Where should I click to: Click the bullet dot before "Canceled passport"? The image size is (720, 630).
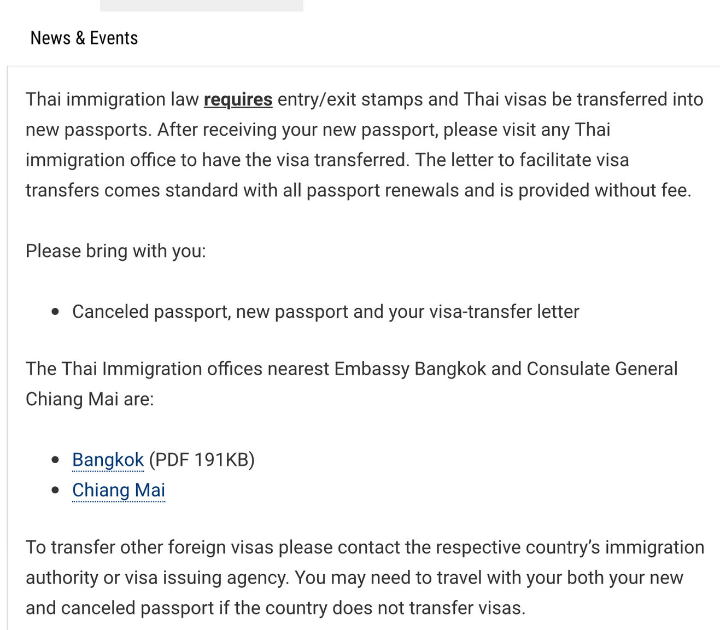tap(55, 312)
